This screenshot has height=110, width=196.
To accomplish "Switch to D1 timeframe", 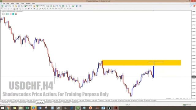I will tap(65, 9).
